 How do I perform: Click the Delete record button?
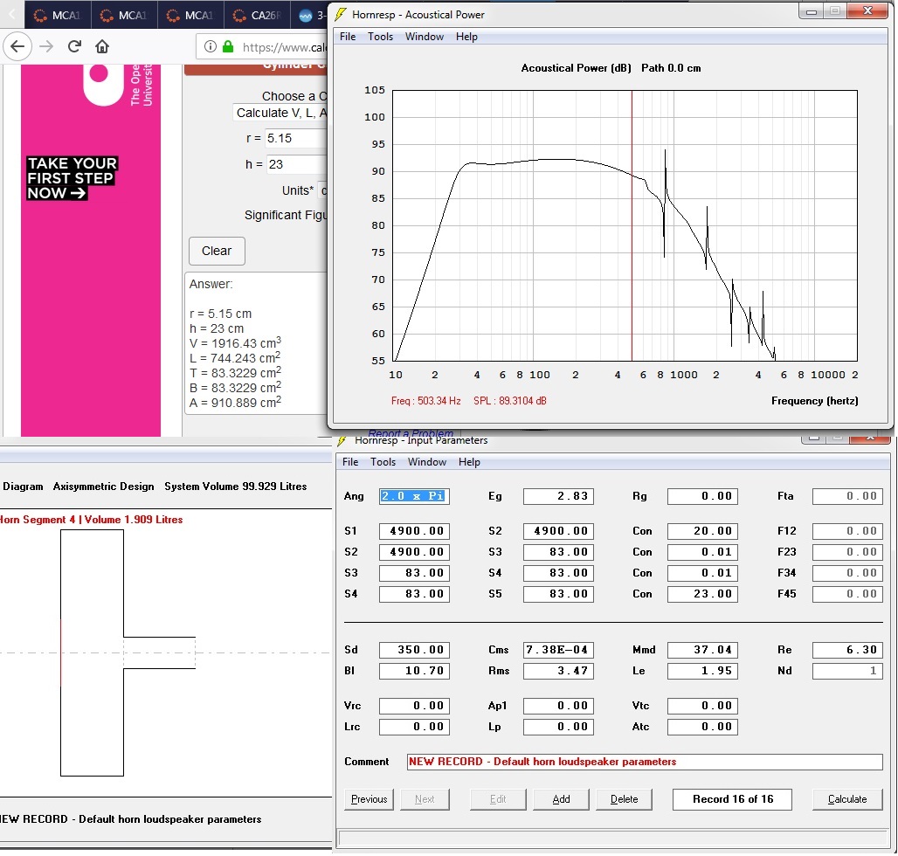point(624,799)
